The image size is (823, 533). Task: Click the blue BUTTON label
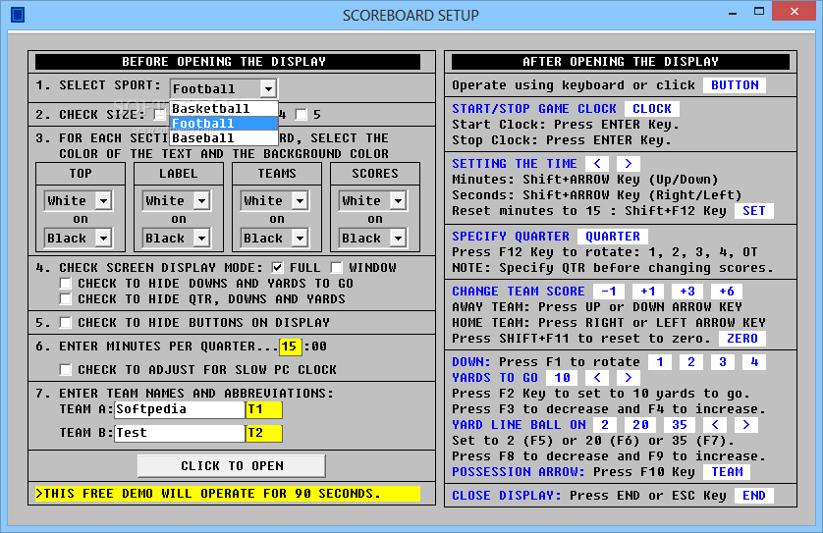735,85
